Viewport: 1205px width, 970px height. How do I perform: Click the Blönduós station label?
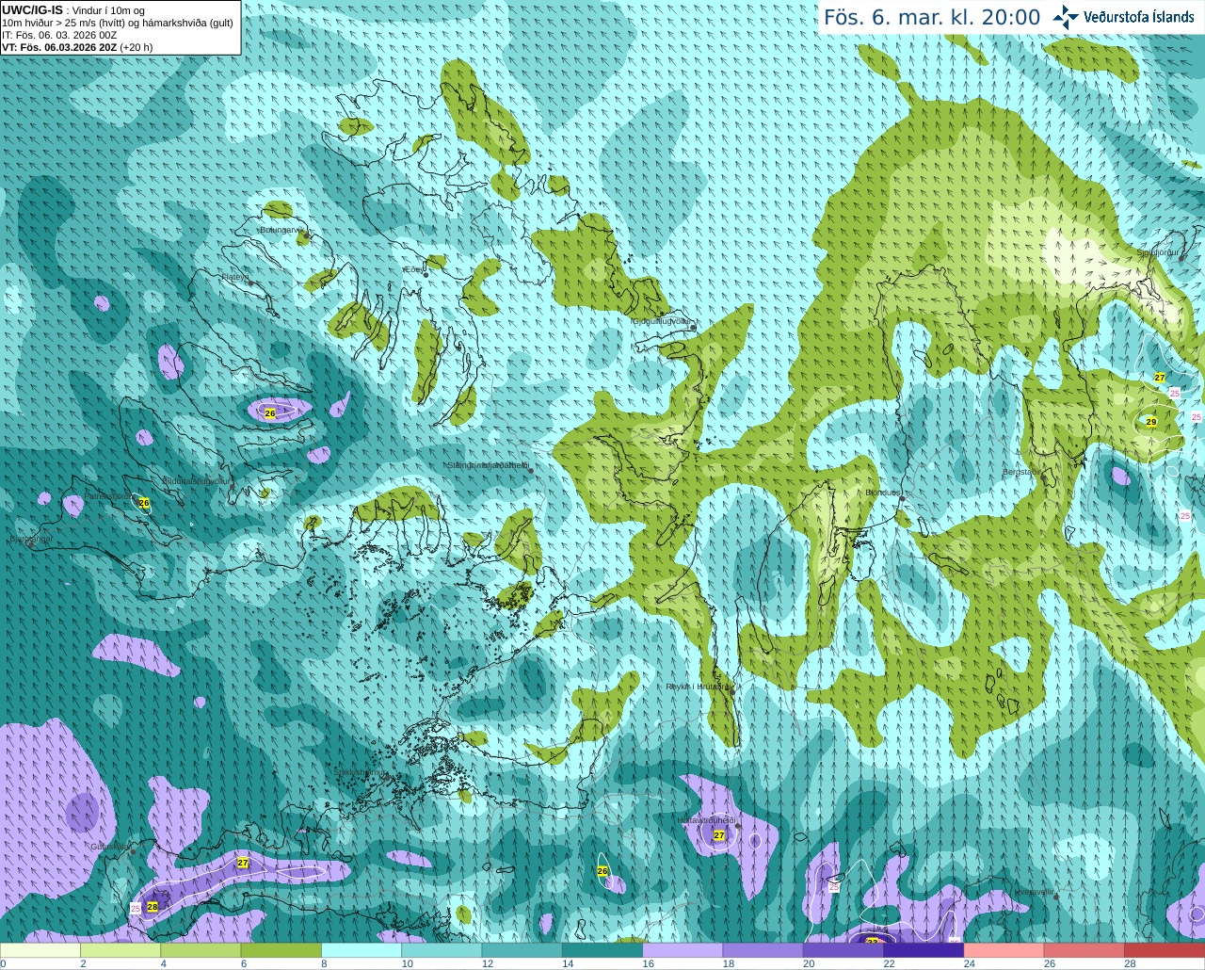pos(882,493)
